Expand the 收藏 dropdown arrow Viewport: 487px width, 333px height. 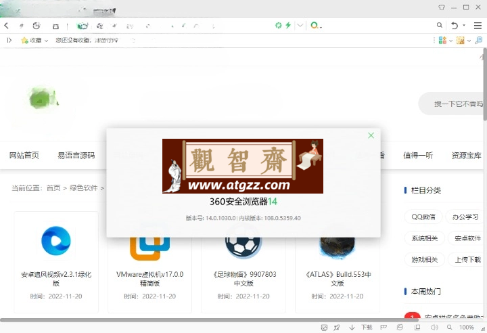tap(46, 41)
